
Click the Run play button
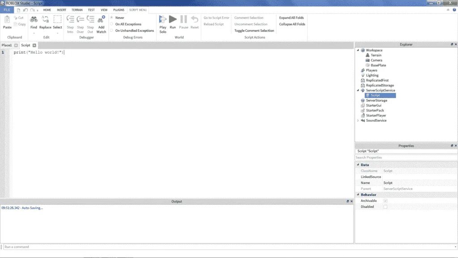[173, 19]
